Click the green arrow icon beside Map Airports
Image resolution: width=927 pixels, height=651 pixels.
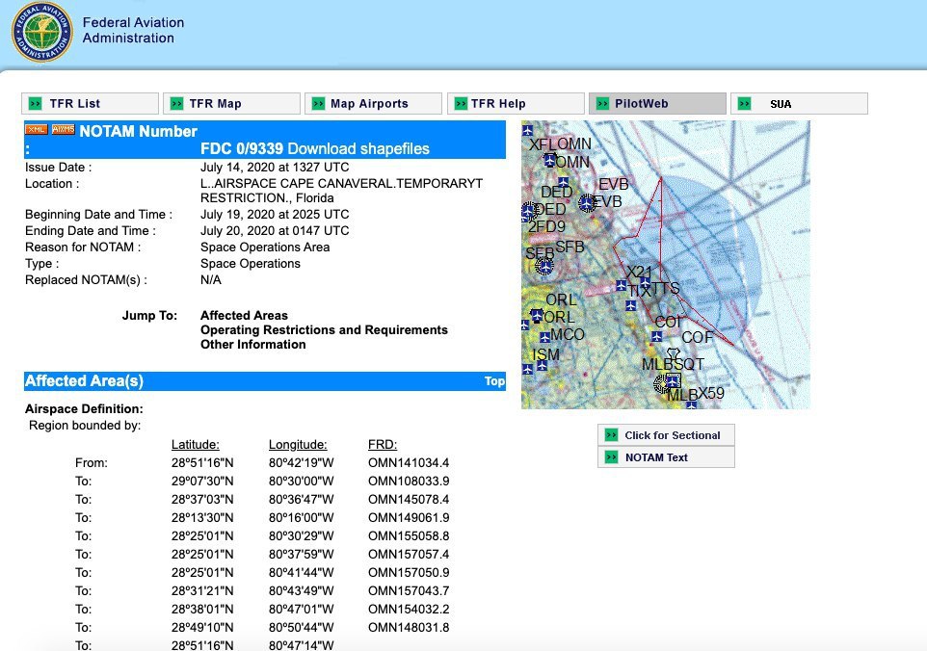pyautogui.click(x=318, y=103)
